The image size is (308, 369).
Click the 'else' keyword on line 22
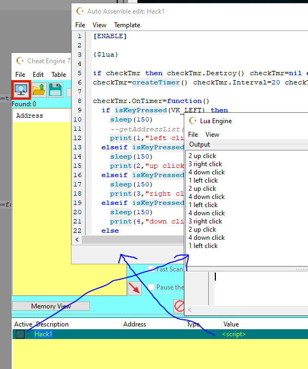110,231
